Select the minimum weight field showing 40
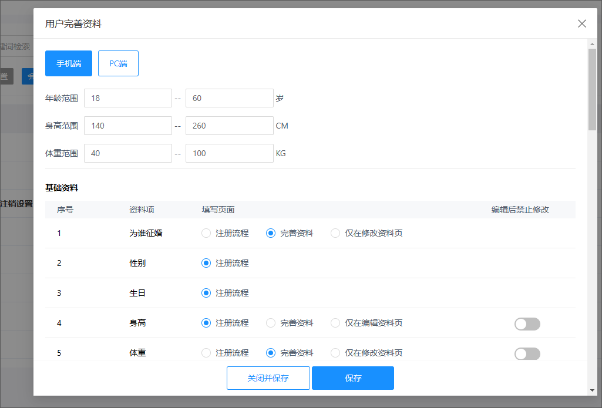This screenshot has width=602, height=408. click(127, 153)
